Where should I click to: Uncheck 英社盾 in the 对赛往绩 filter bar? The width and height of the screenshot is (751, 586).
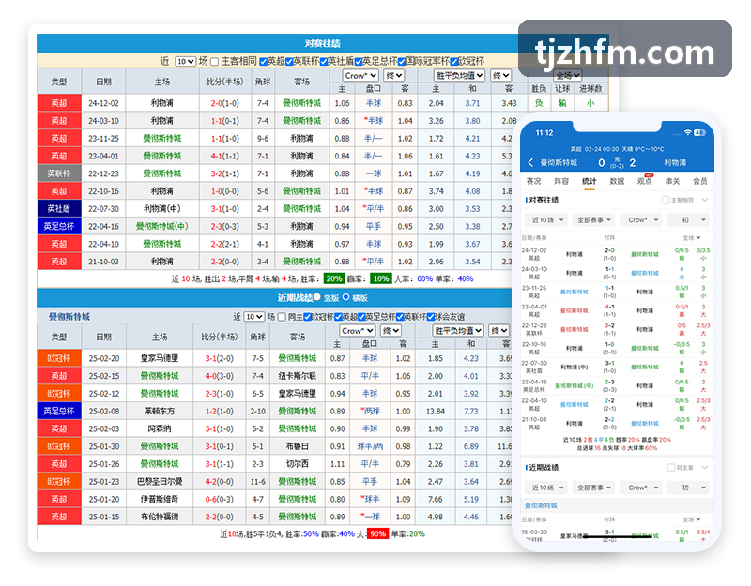(324, 62)
